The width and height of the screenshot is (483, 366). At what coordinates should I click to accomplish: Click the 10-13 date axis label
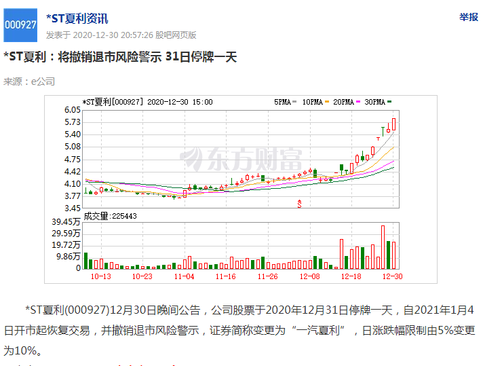tap(100, 276)
